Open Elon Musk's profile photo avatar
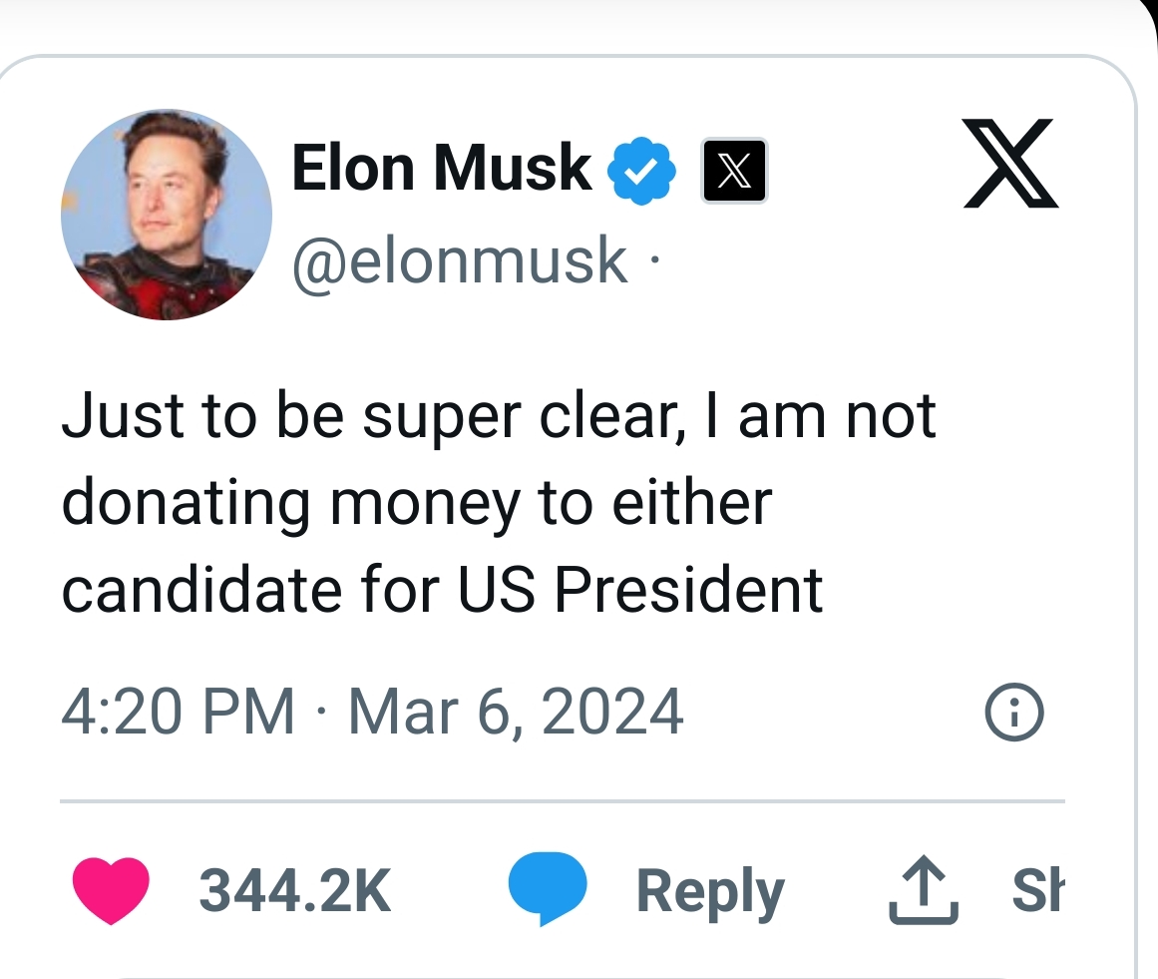The width and height of the screenshot is (1158, 979). click(x=167, y=215)
